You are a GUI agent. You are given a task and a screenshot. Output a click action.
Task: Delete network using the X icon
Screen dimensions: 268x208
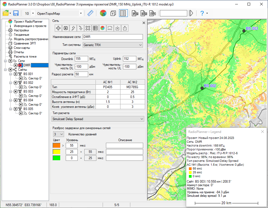coord(88,28)
